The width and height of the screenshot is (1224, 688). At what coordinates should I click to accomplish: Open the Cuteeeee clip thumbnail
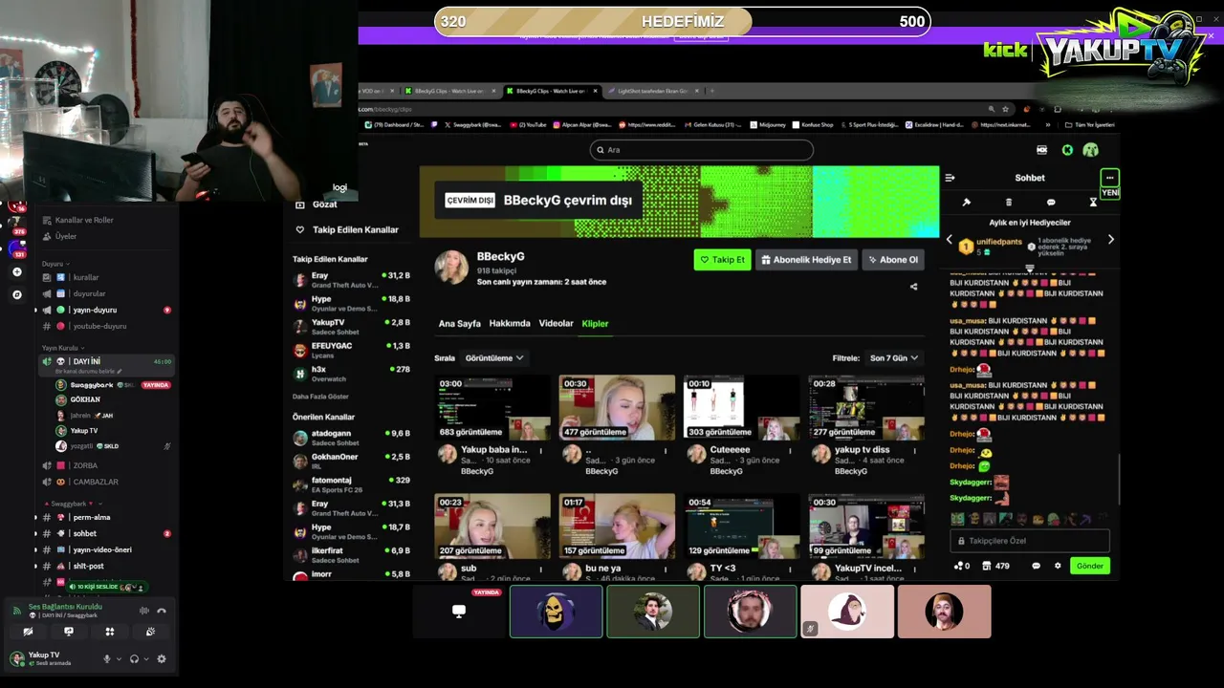pos(741,407)
